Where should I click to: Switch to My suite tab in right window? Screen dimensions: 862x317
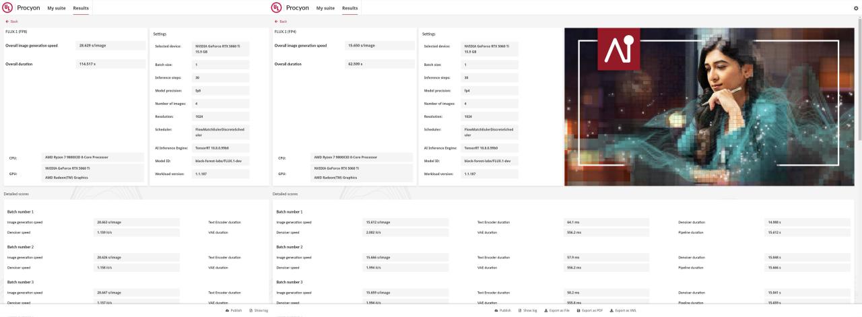click(x=325, y=8)
